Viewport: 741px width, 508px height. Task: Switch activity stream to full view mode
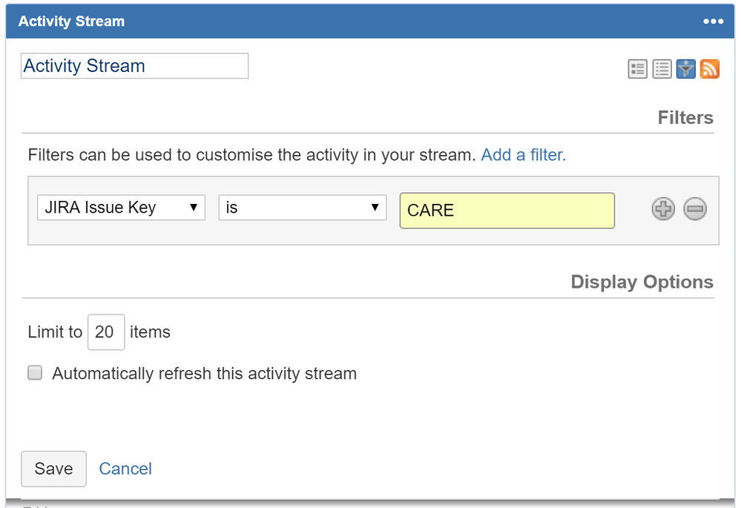[638, 69]
